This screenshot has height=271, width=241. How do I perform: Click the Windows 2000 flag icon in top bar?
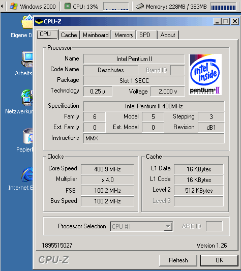pos(14,7)
